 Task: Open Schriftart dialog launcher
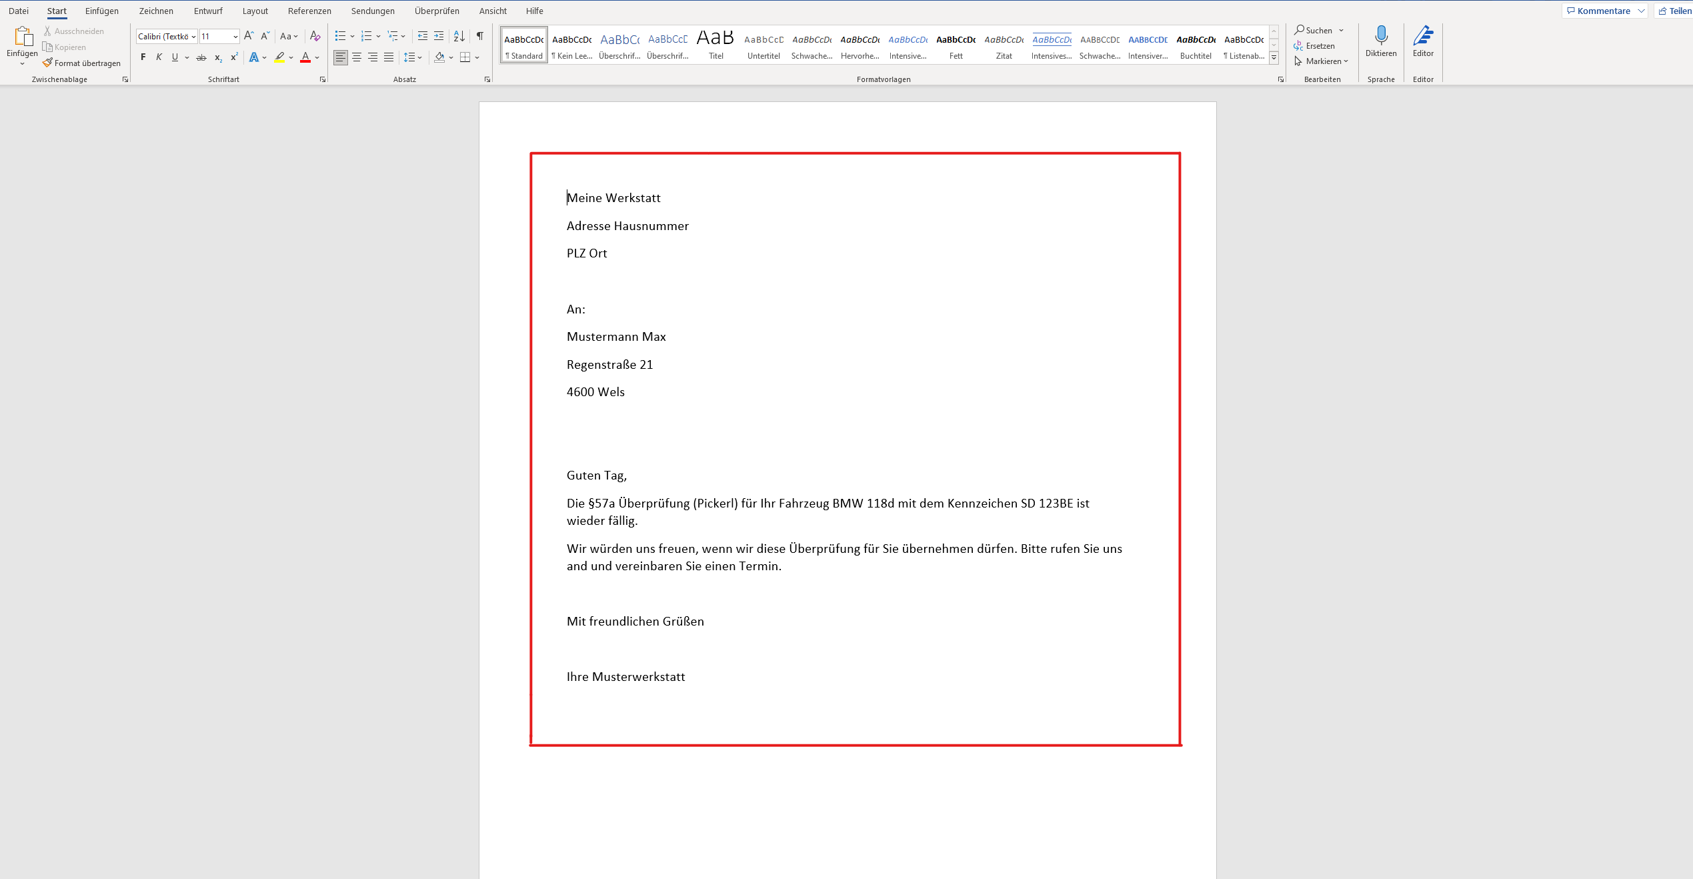[323, 79]
